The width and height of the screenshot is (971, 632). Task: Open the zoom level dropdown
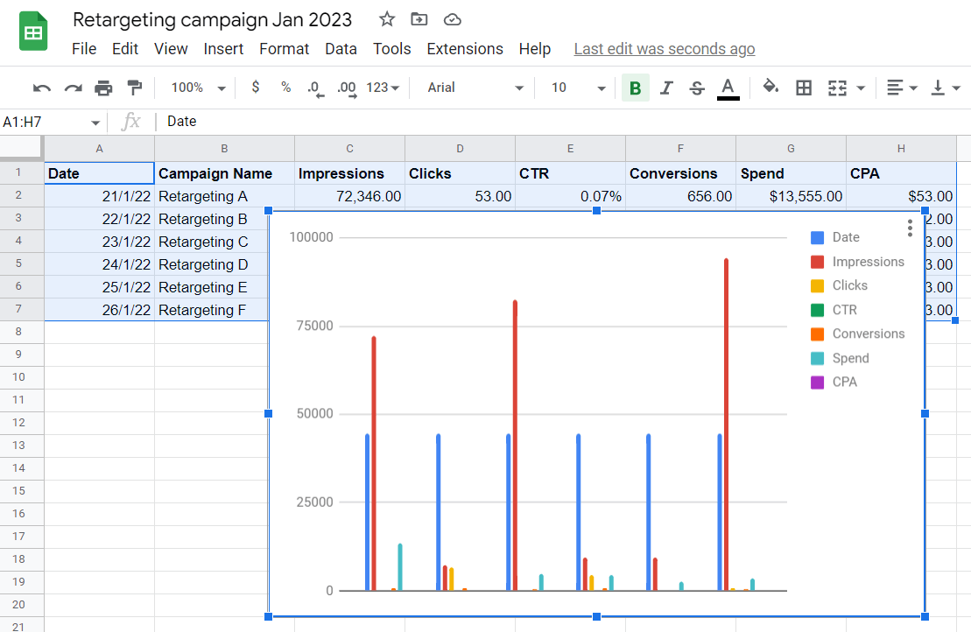[198, 88]
